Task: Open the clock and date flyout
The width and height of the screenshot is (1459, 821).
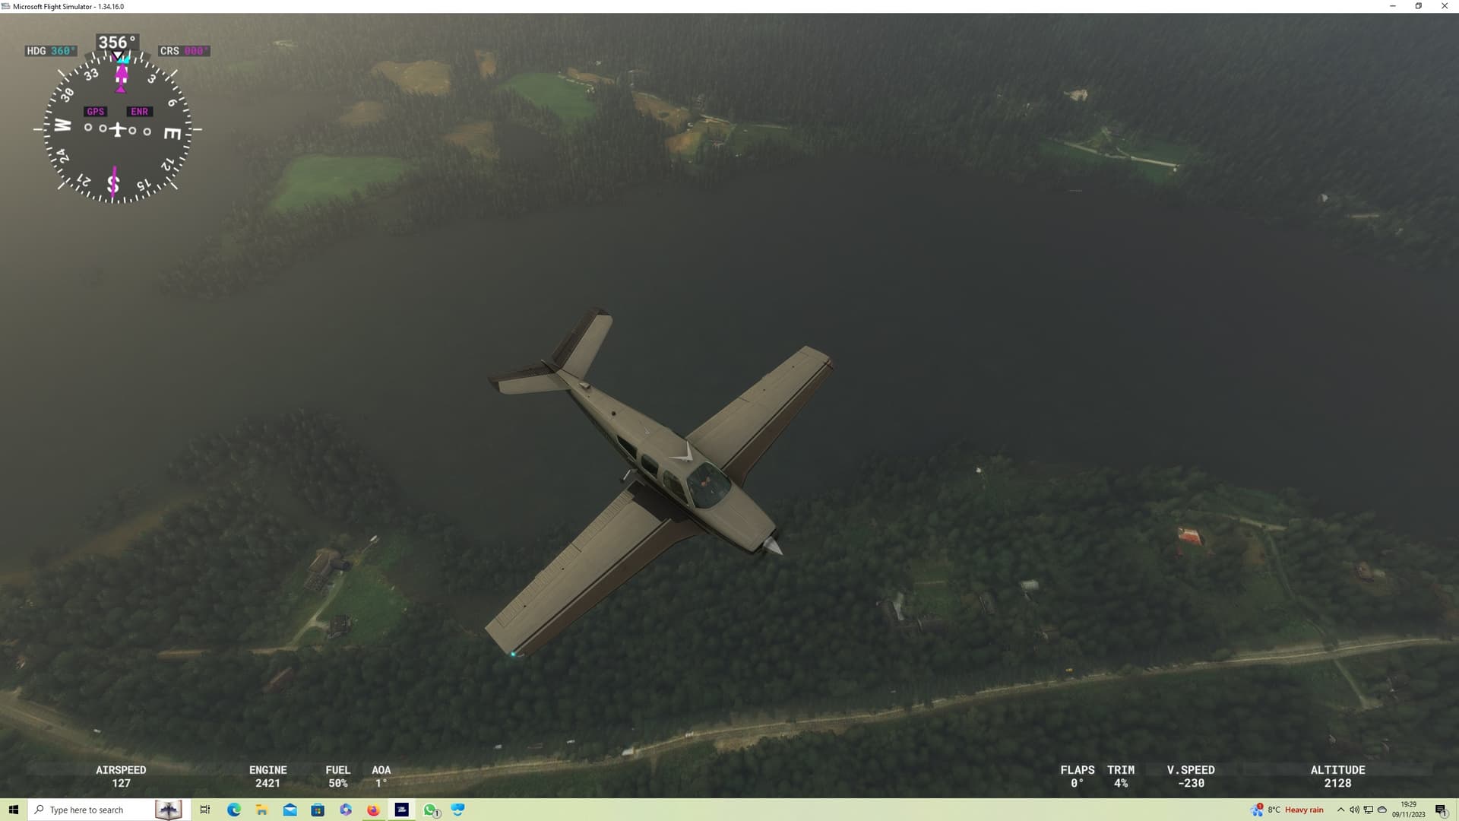Action: [1408, 810]
